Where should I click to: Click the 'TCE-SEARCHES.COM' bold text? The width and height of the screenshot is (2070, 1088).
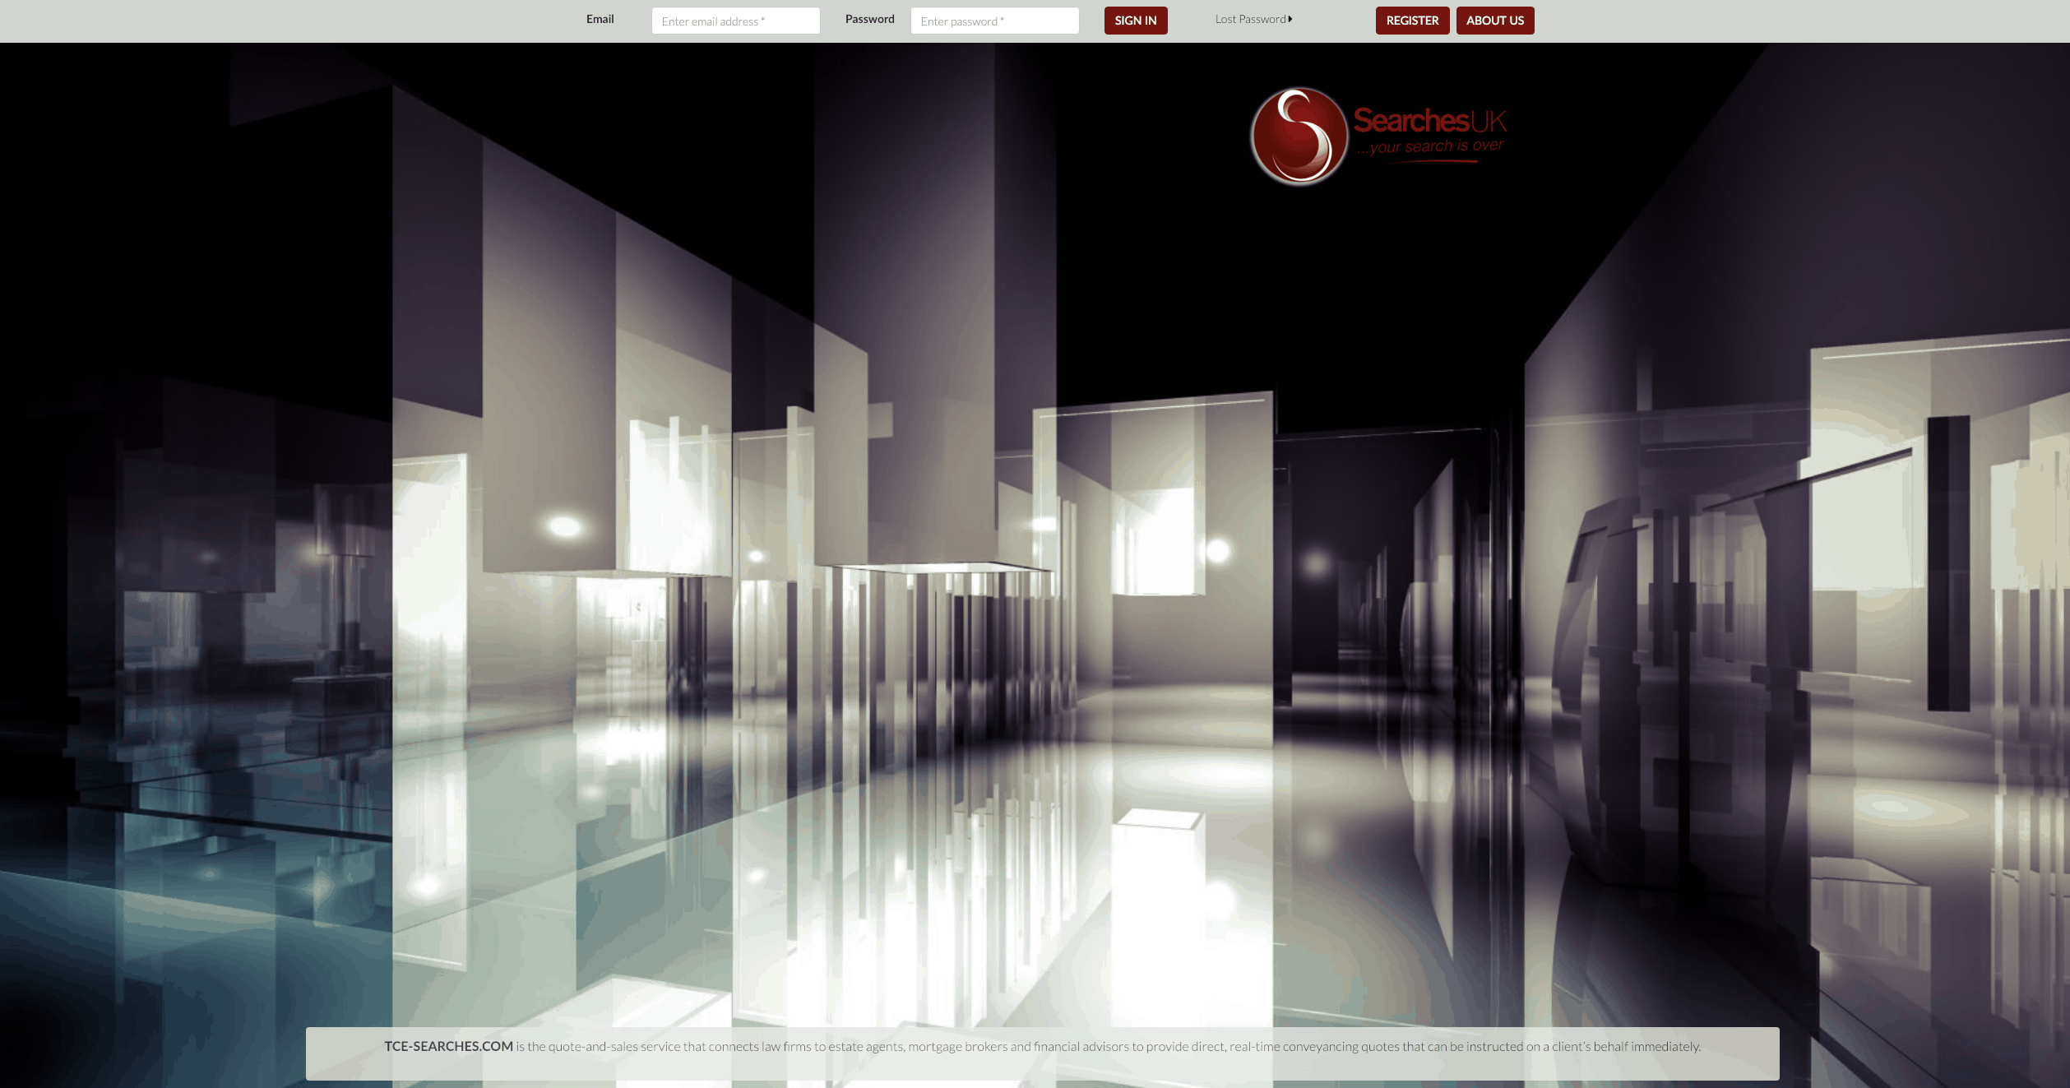point(448,1046)
